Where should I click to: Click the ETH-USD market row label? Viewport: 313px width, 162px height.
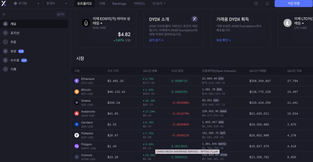pos(87,83)
